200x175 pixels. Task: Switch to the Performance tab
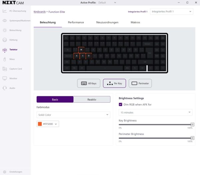click(76, 22)
